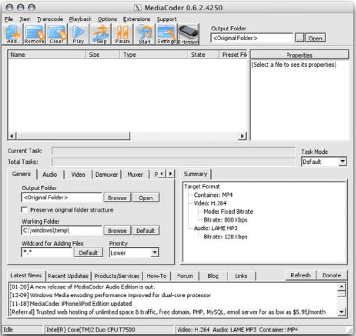This screenshot has width=356, height=336.
Task: Switch to the Muxer tab
Action: [135, 174]
